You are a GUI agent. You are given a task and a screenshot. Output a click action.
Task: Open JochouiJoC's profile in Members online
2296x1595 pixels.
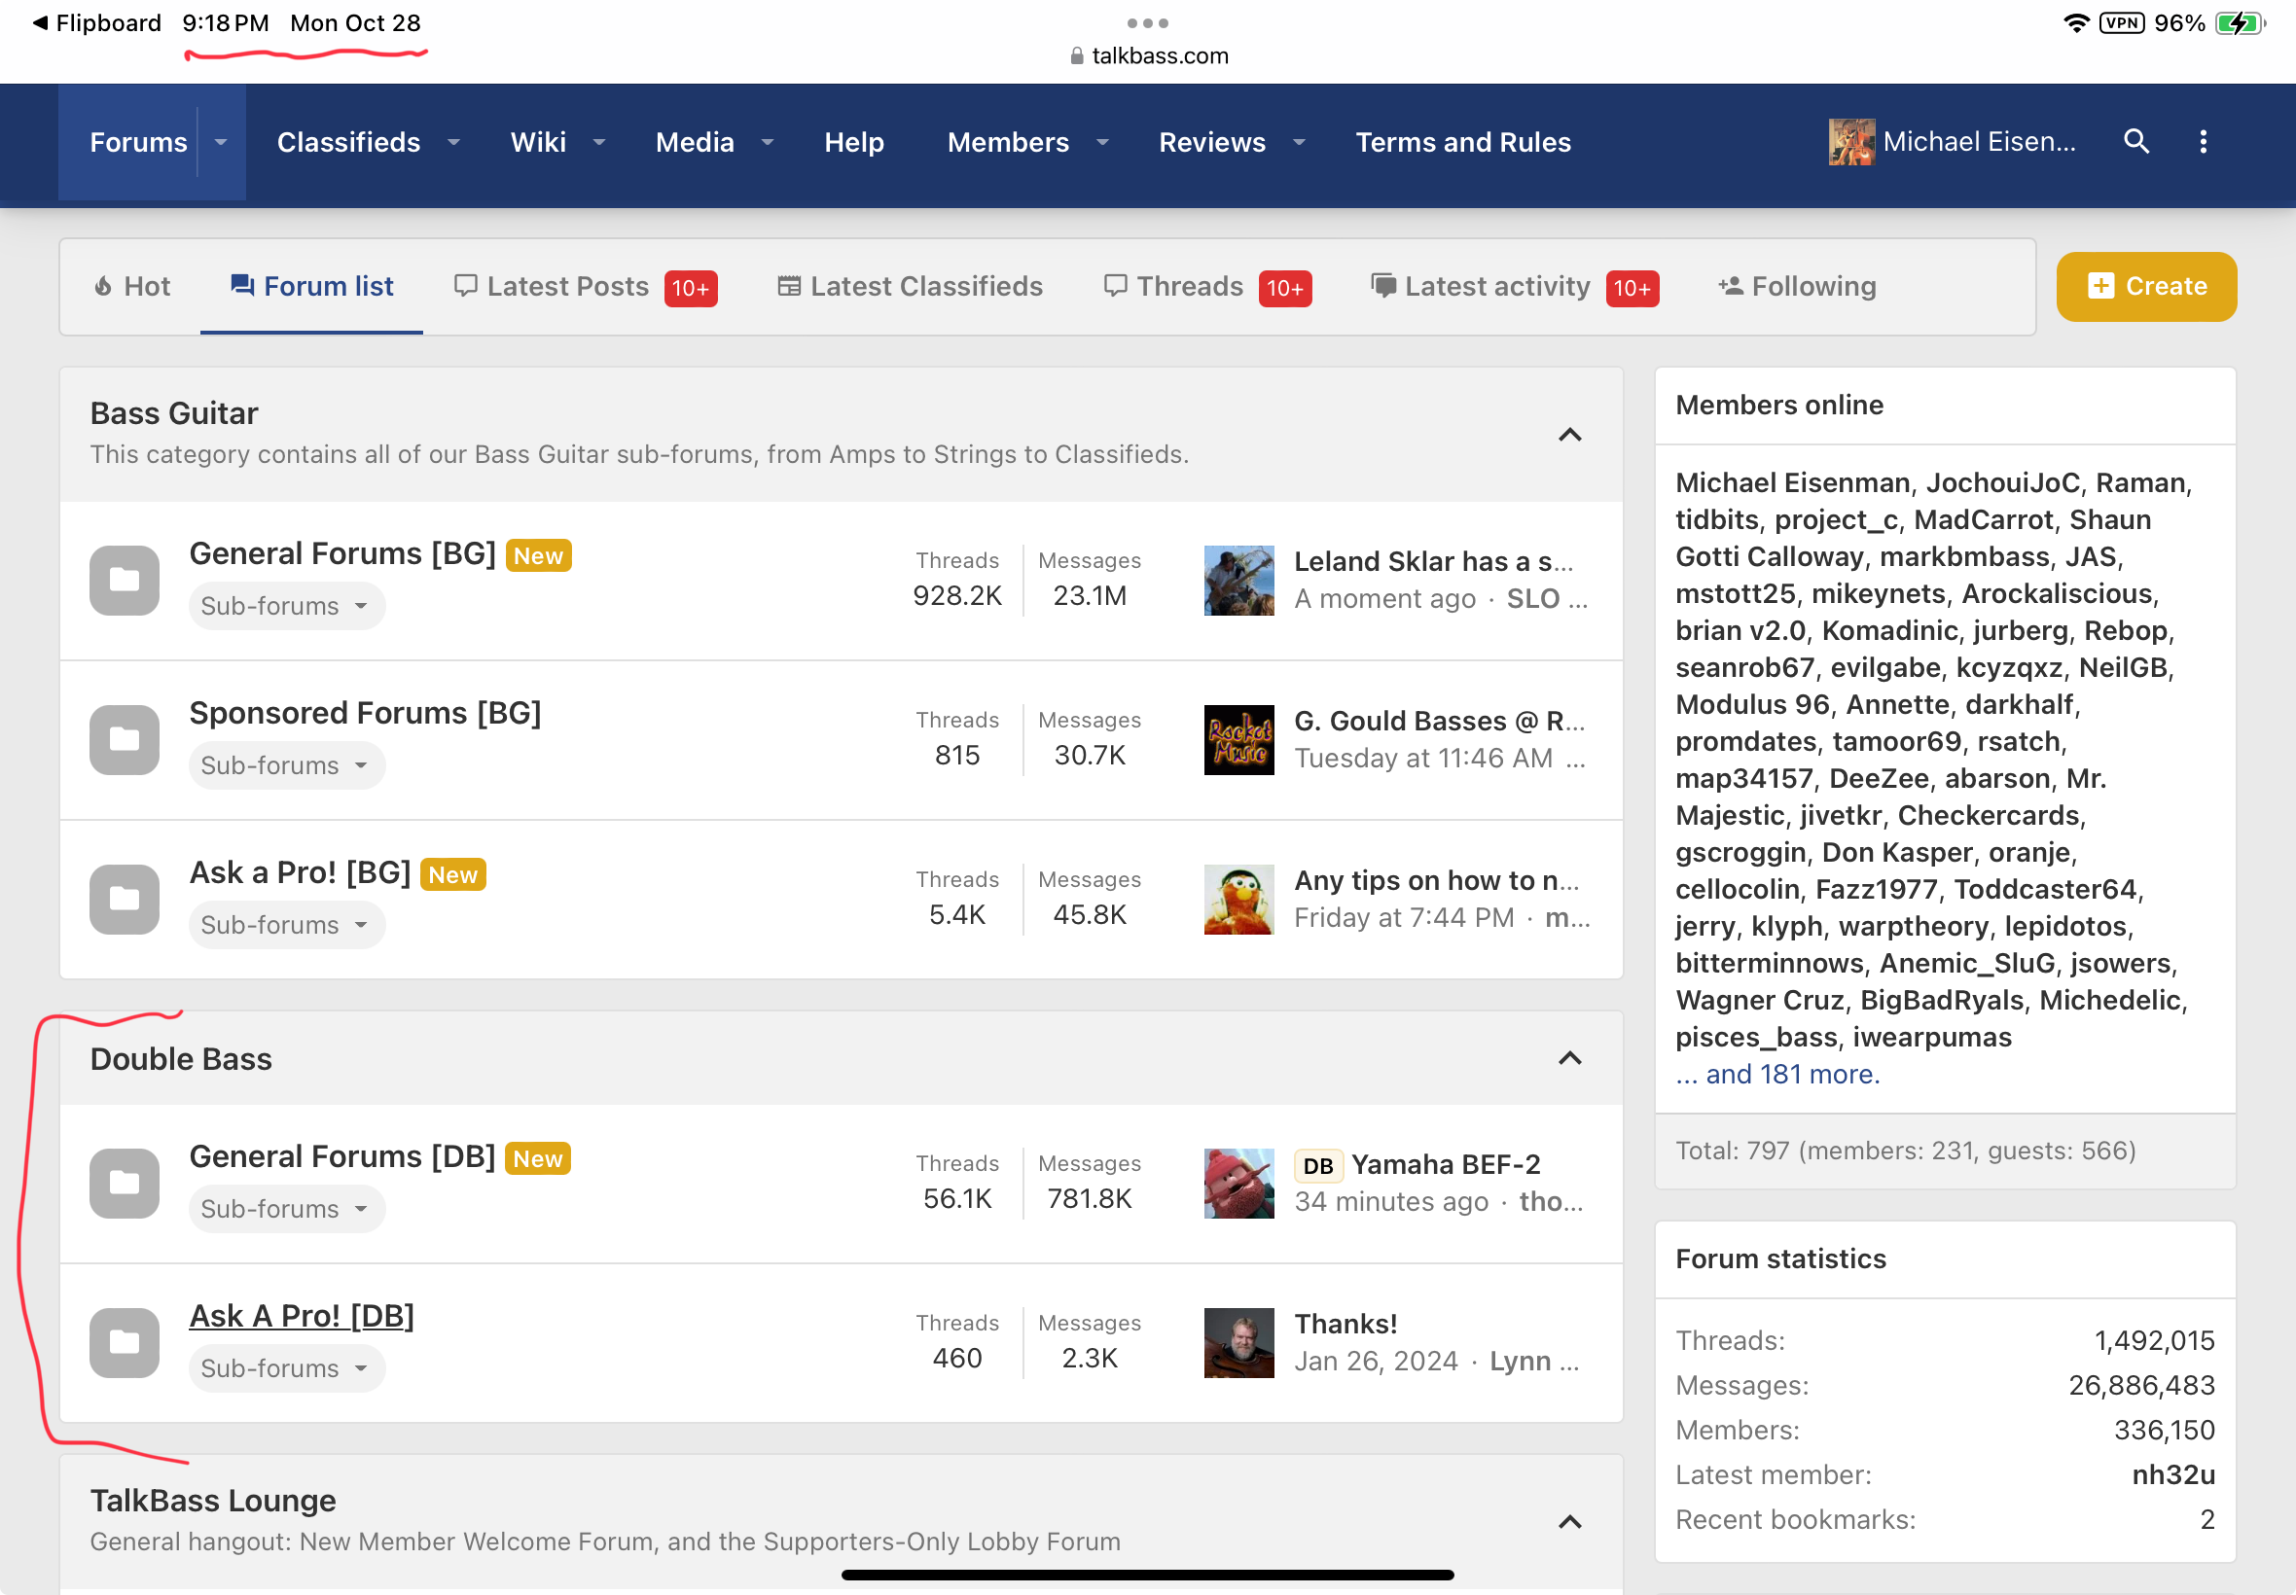click(x=2001, y=482)
